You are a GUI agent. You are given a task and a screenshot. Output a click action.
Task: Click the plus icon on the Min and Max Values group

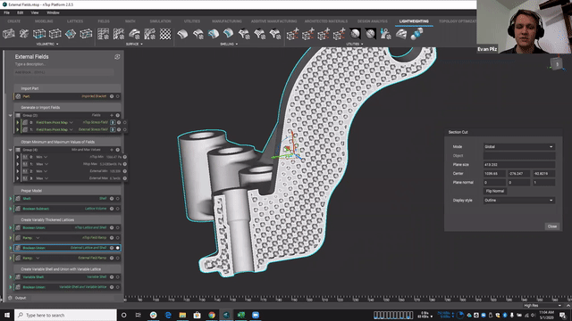coord(112,150)
